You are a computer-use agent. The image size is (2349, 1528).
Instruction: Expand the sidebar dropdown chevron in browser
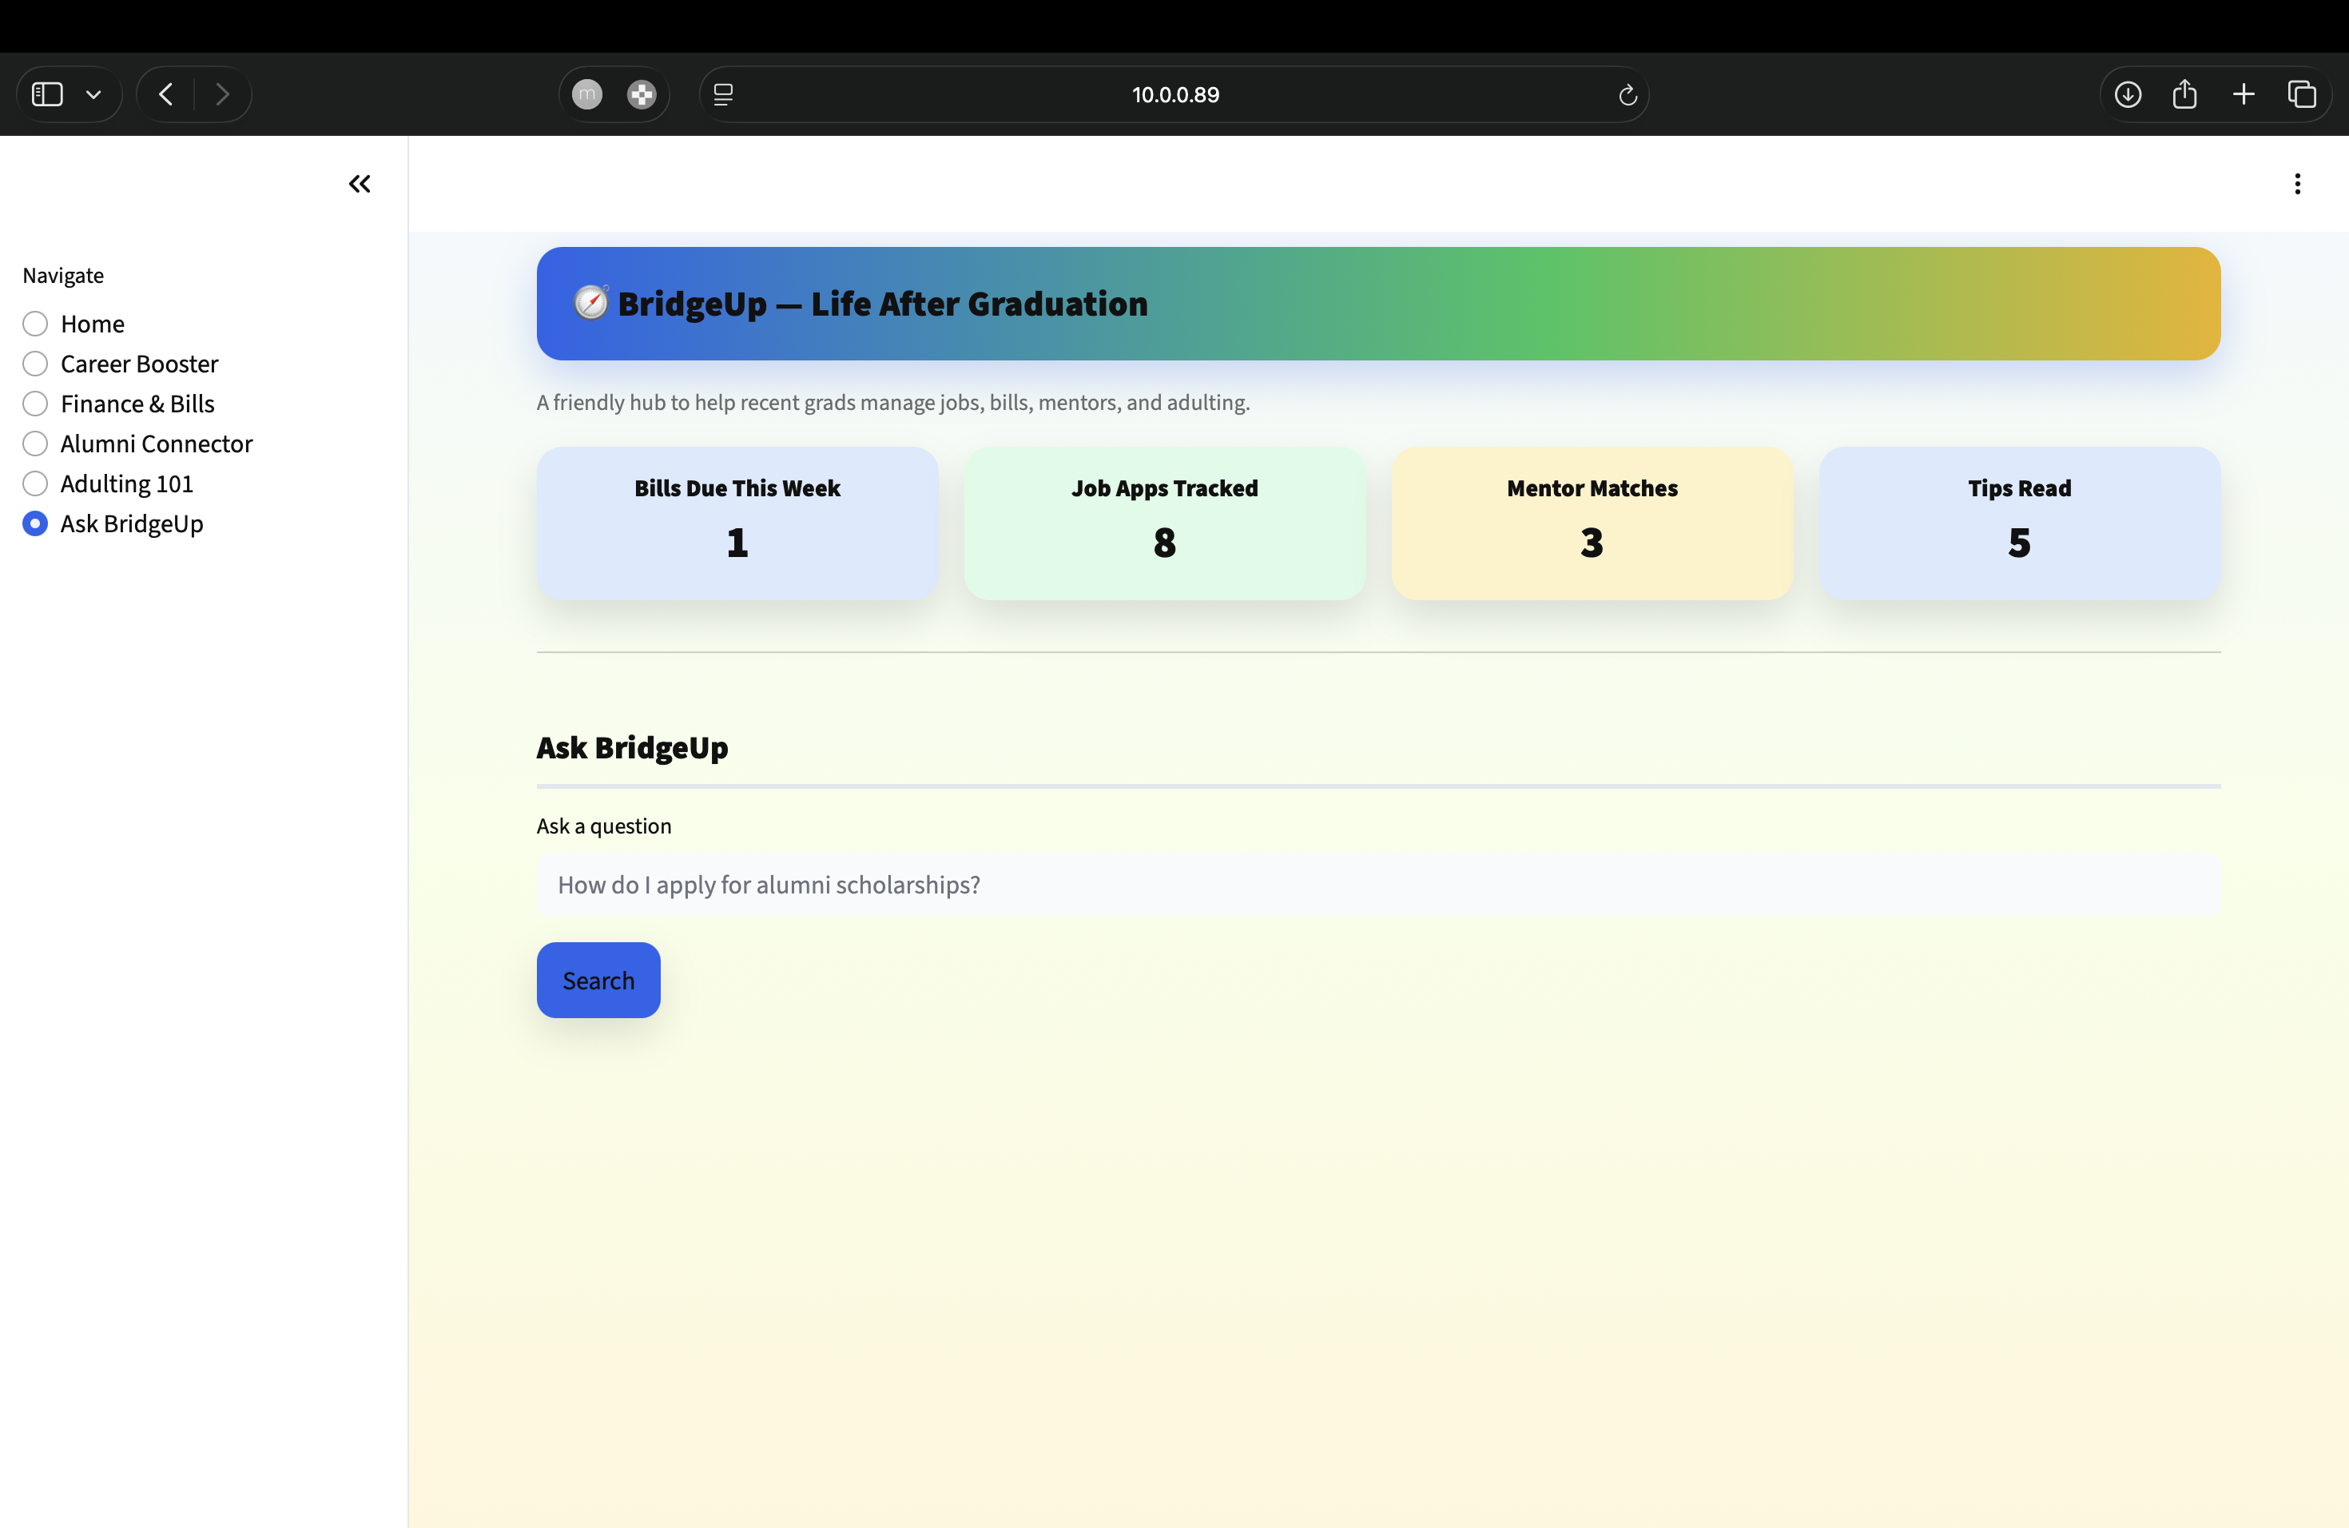93,95
